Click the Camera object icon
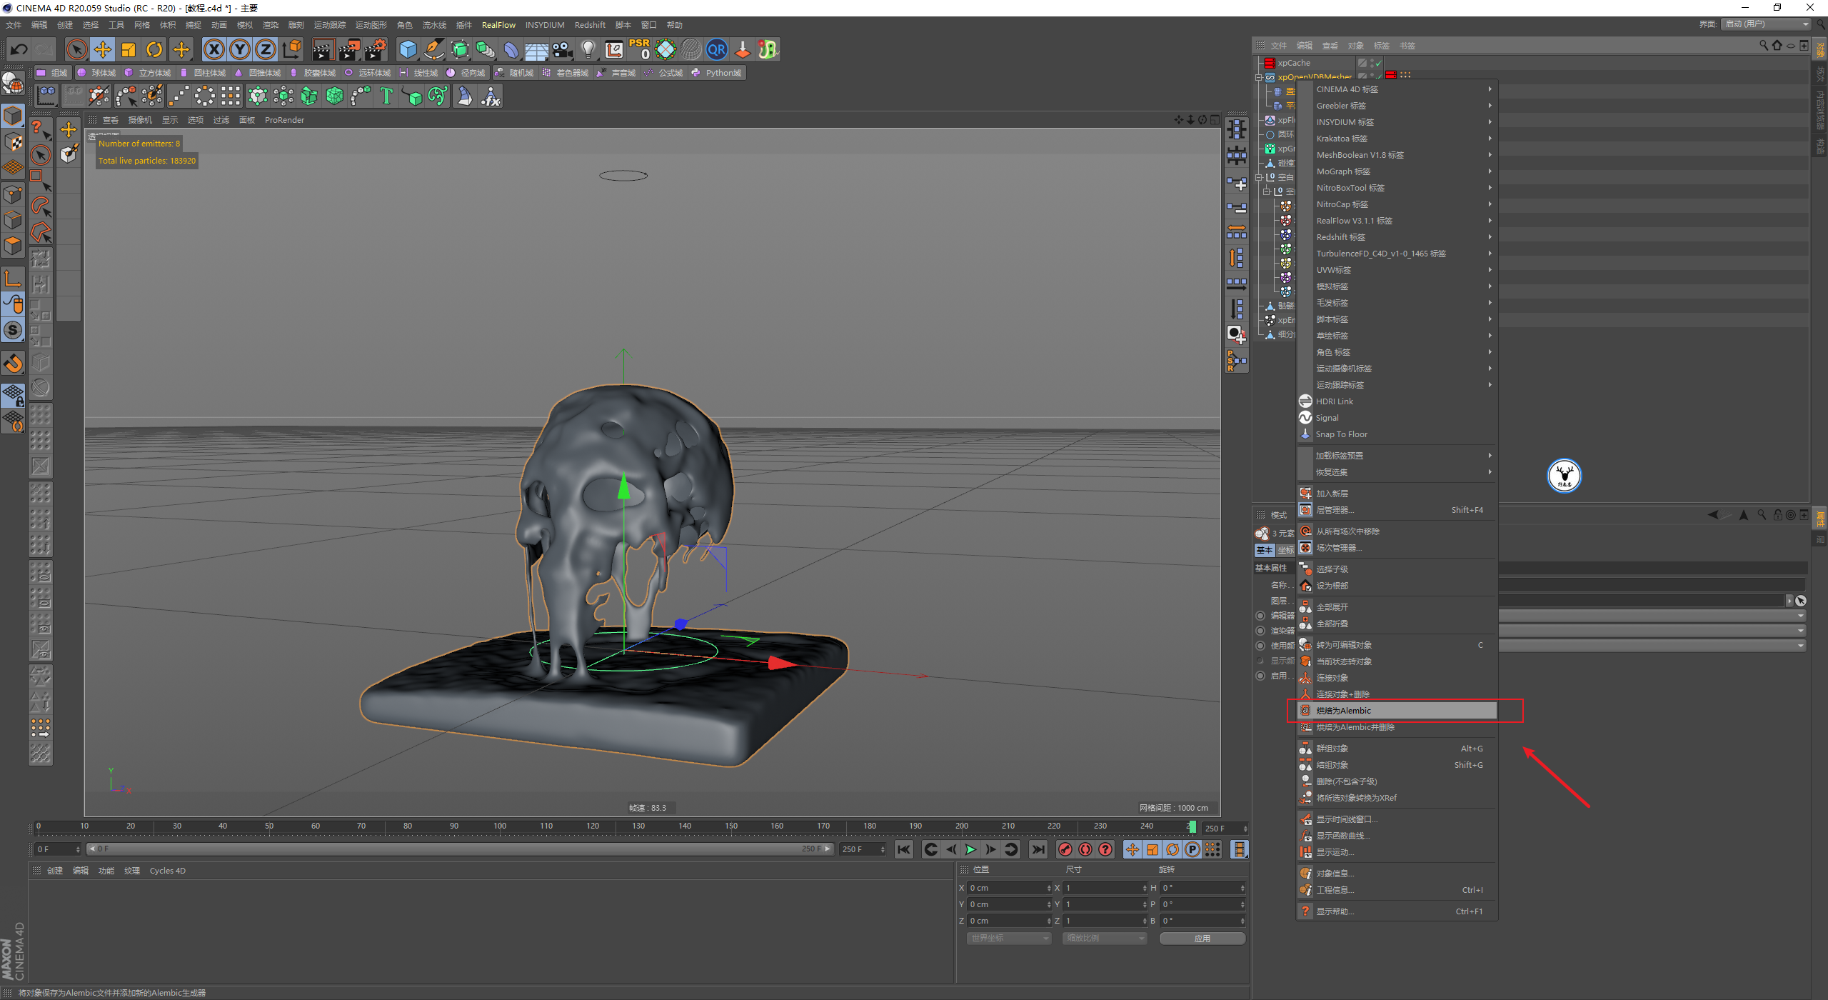Viewport: 1828px width, 1000px height. click(563, 49)
